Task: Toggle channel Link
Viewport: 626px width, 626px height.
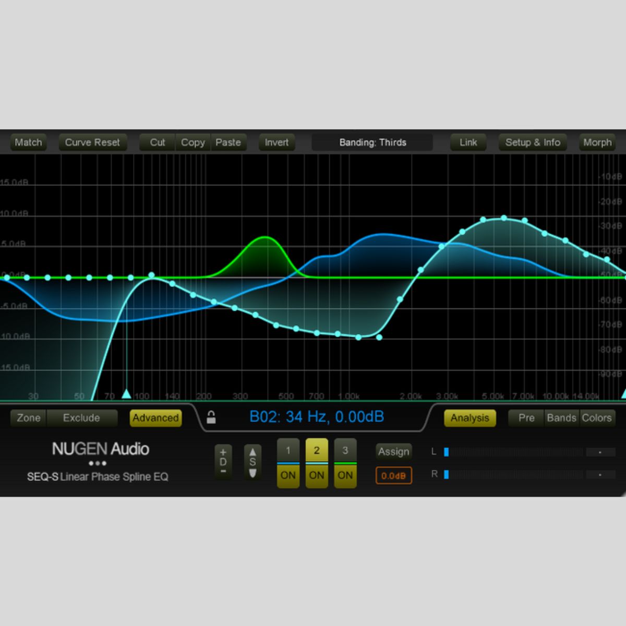Action: [x=467, y=142]
